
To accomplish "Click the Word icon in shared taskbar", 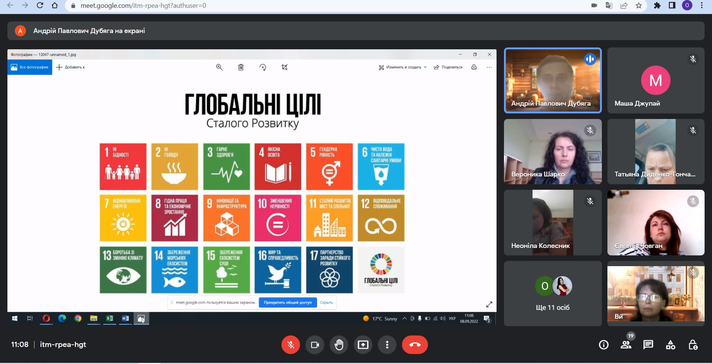I will click(x=125, y=318).
